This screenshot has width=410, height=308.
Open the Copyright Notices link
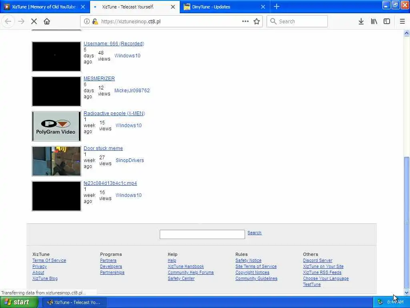[x=252, y=272]
